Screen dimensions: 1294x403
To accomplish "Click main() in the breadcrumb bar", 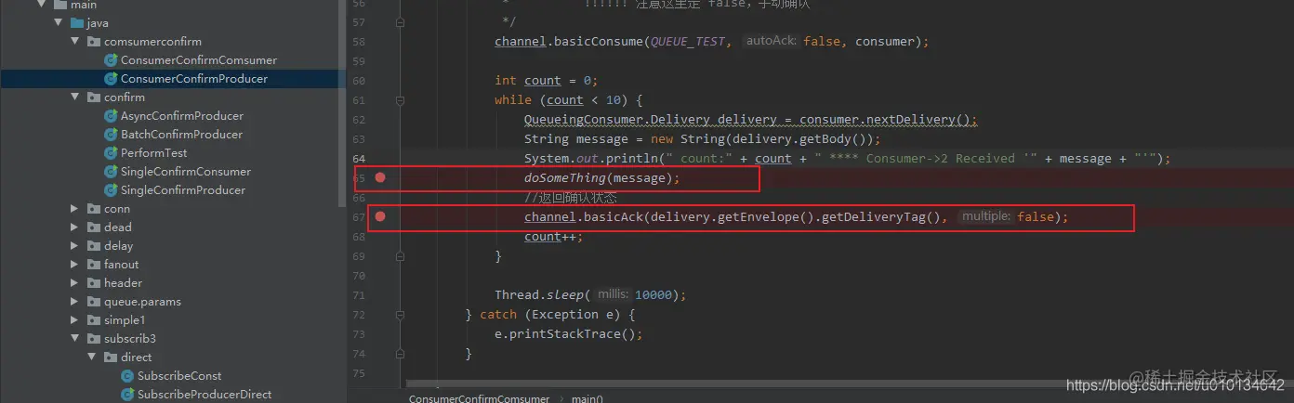I will [x=587, y=397].
